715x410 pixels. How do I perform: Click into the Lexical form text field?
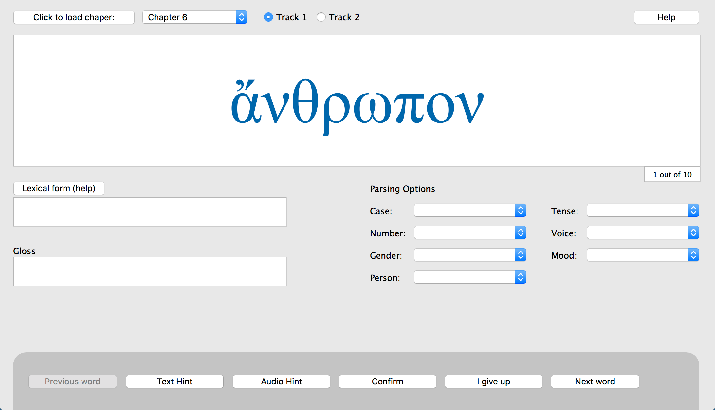150,212
